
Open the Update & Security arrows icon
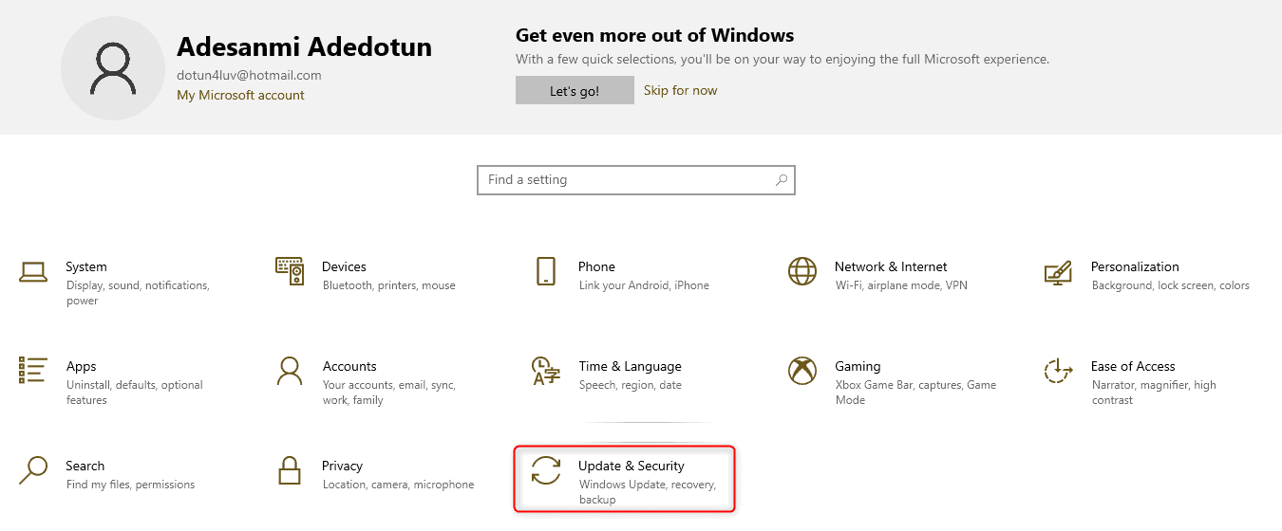point(545,470)
